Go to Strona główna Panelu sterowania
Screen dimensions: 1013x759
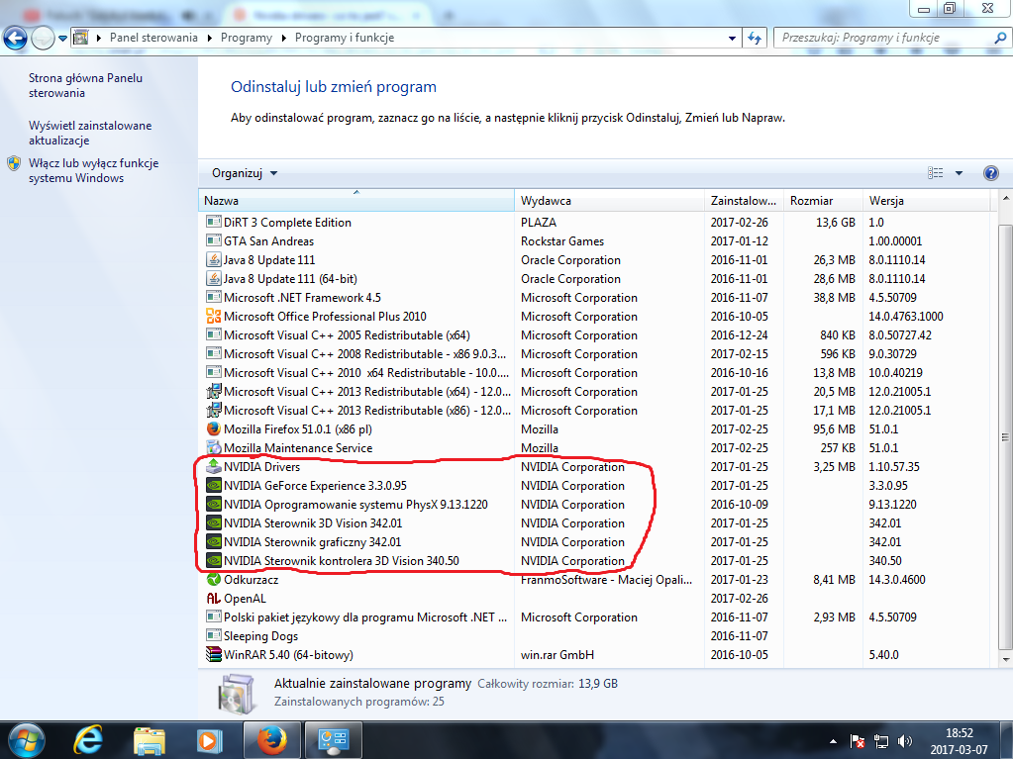pyautogui.click(x=85, y=85)
